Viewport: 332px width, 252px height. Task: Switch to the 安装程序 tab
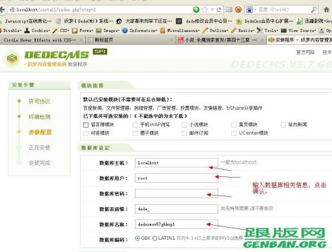coord(300,40)
